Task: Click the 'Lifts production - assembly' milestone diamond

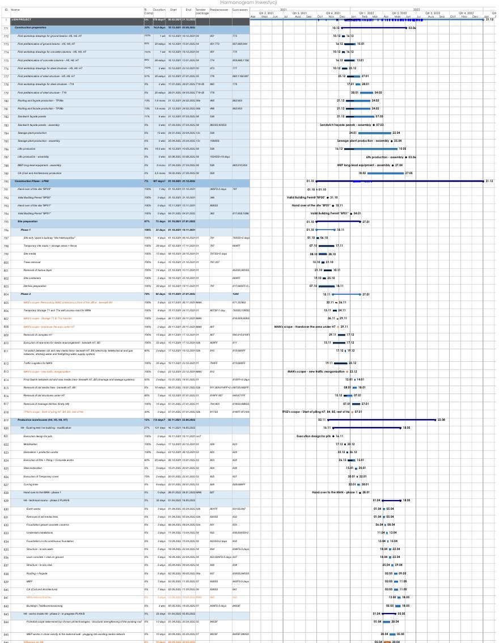Action: [406, 157]
